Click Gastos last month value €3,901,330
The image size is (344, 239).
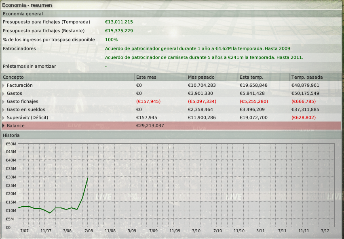point(200,94)
